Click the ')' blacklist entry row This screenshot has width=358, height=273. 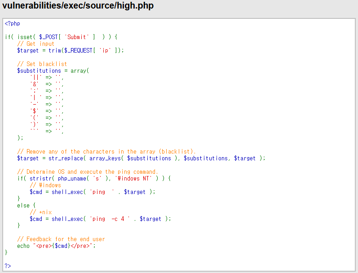[x=47, y=125]
